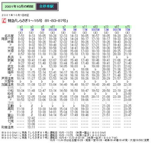Select the 武生 station row label

[x=11, y=66]
